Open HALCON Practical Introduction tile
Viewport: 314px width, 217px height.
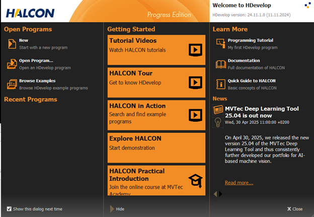pos(156,180)
